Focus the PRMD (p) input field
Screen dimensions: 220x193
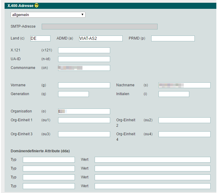pyautogui.click(x=173, y=38)
